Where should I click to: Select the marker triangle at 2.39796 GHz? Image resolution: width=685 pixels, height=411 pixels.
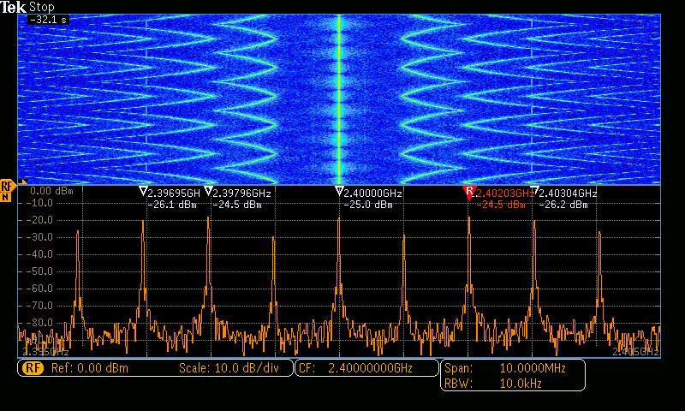[x=208, y=192]
